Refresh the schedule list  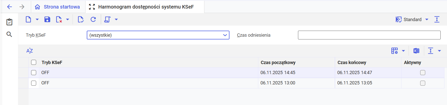[x=93, y=20]
